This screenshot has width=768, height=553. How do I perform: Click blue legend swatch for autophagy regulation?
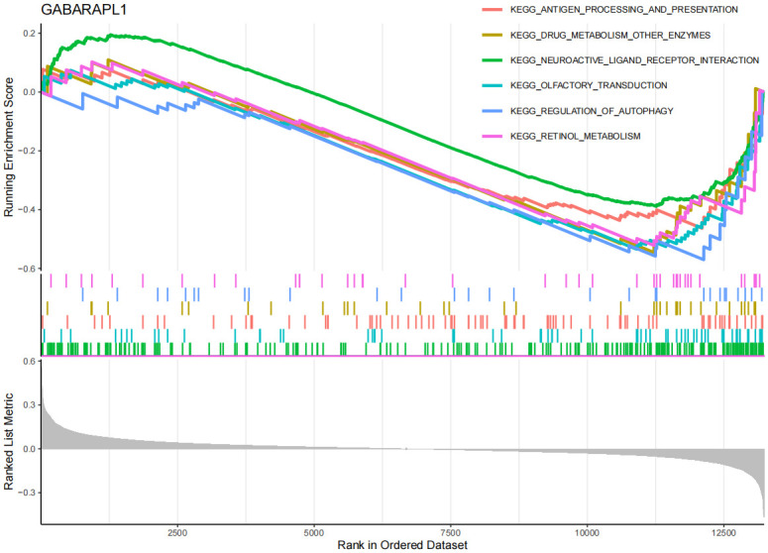coord(493,111)
